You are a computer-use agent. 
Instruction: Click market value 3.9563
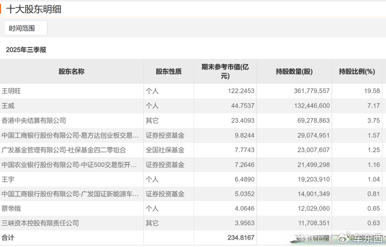click(x=244, y=223)
